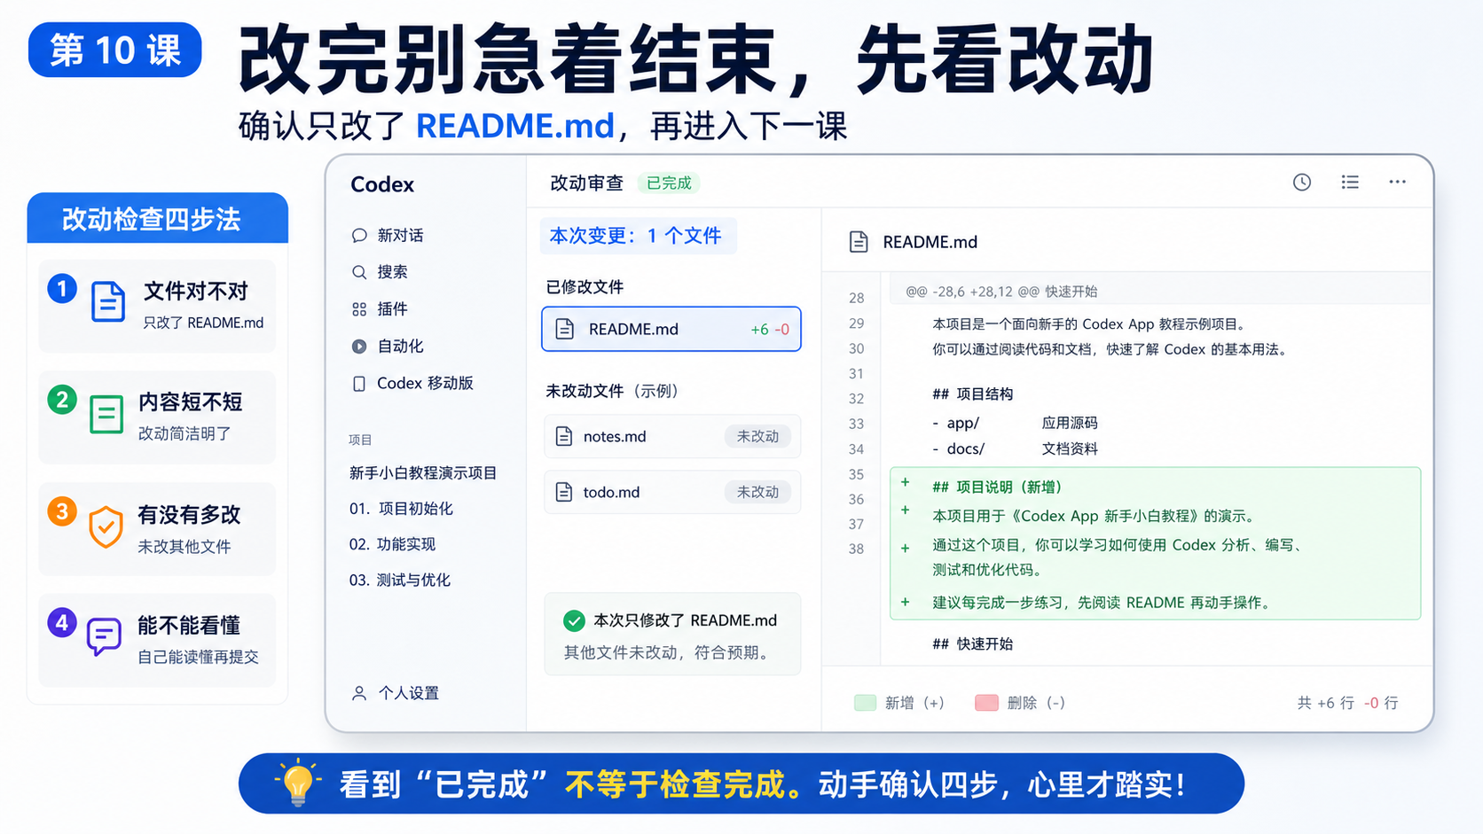1483x834 pixels.
Task: Click the diff hunk header @@ -28,6 +28,12 @@
Action: [x=1001, y=292]
